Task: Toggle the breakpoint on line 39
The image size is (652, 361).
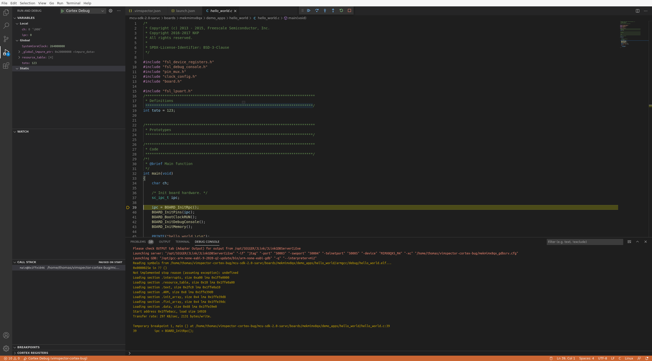Action: click(128, 208)
